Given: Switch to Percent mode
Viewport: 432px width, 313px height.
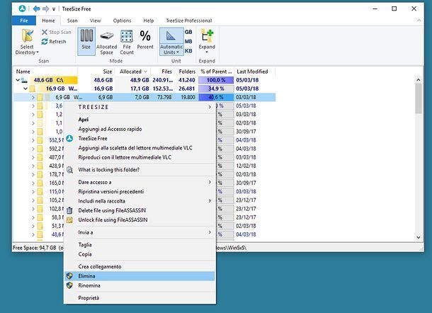Looking at the screenshot, I should [145, 40].
